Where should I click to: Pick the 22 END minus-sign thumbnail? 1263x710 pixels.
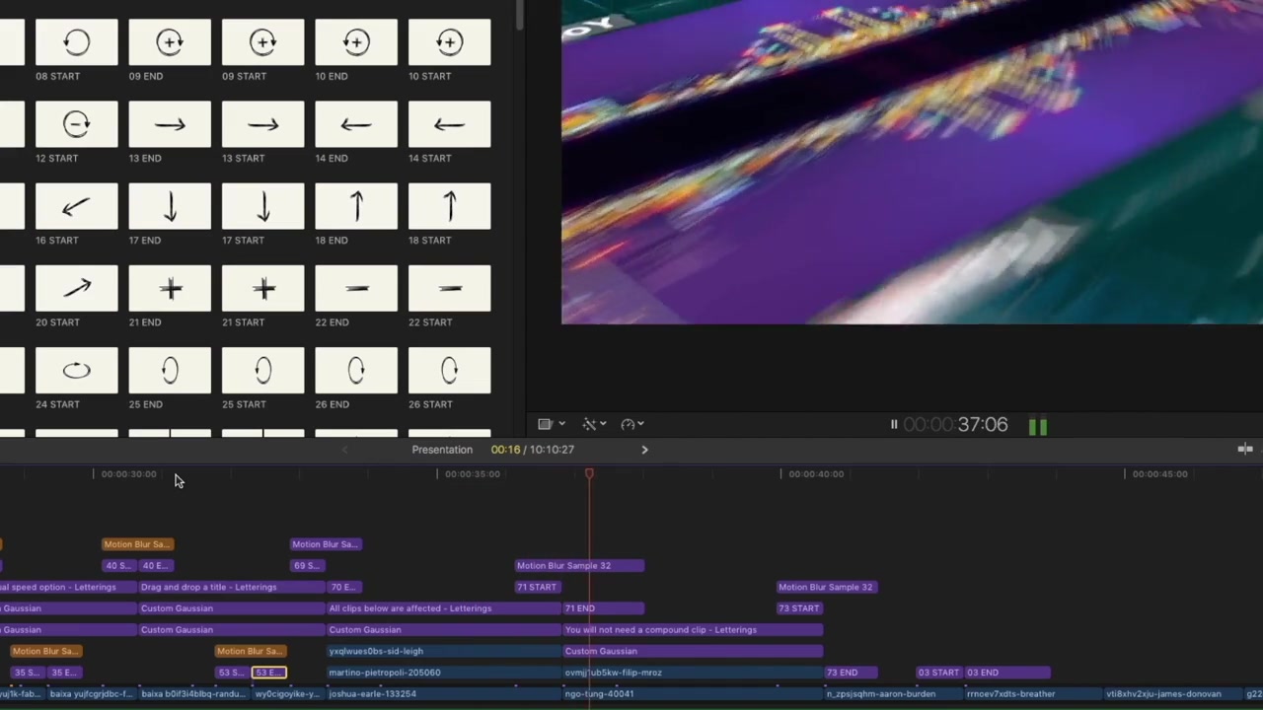356,288
